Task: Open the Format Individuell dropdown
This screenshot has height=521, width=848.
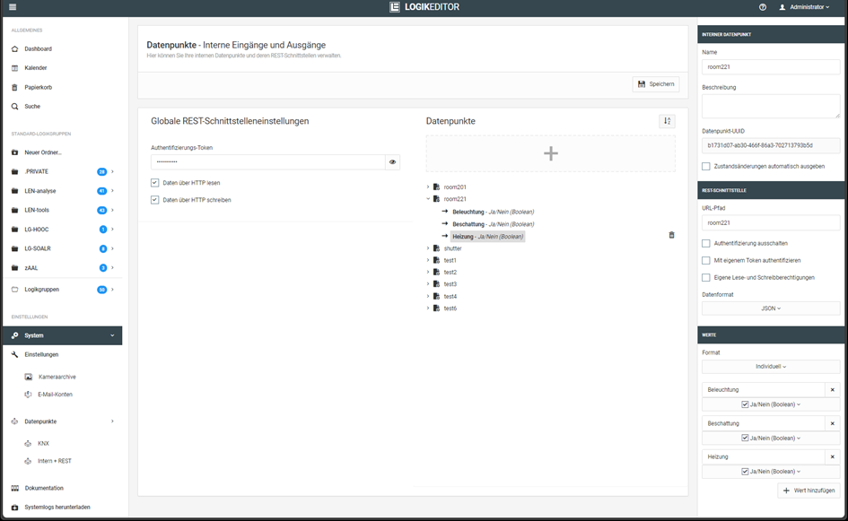Action: pyautogui.click(x=771, y=367)
